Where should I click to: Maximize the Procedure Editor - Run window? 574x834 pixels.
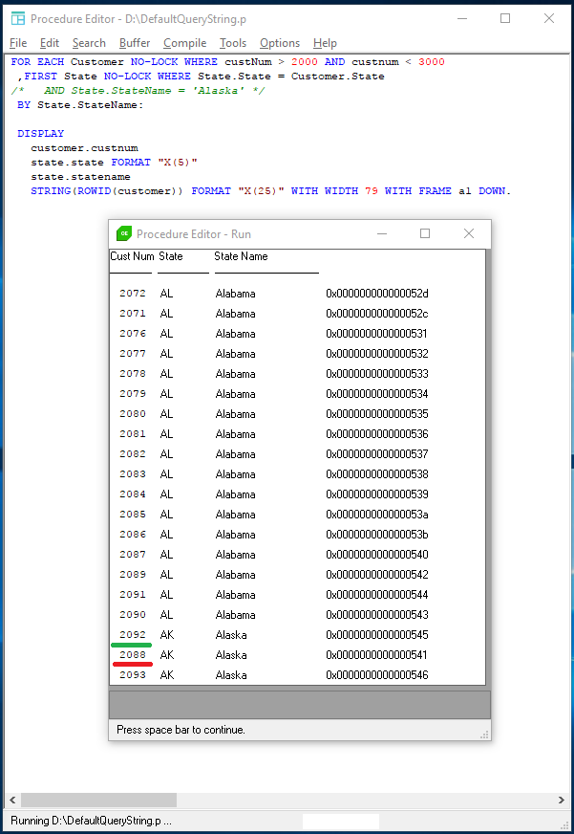coord(425,233)
